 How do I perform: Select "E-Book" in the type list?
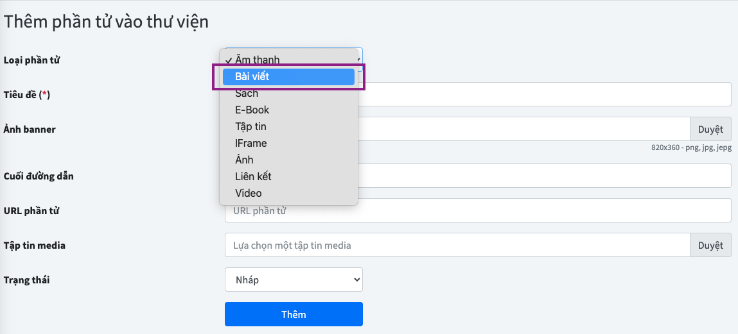tap(252, 110)
